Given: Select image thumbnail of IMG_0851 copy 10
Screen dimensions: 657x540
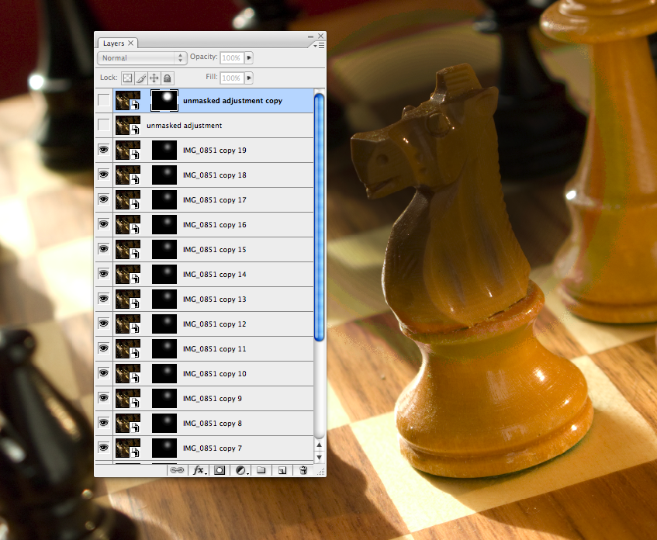Looking at the screenshot, I should tap(128, 373).
